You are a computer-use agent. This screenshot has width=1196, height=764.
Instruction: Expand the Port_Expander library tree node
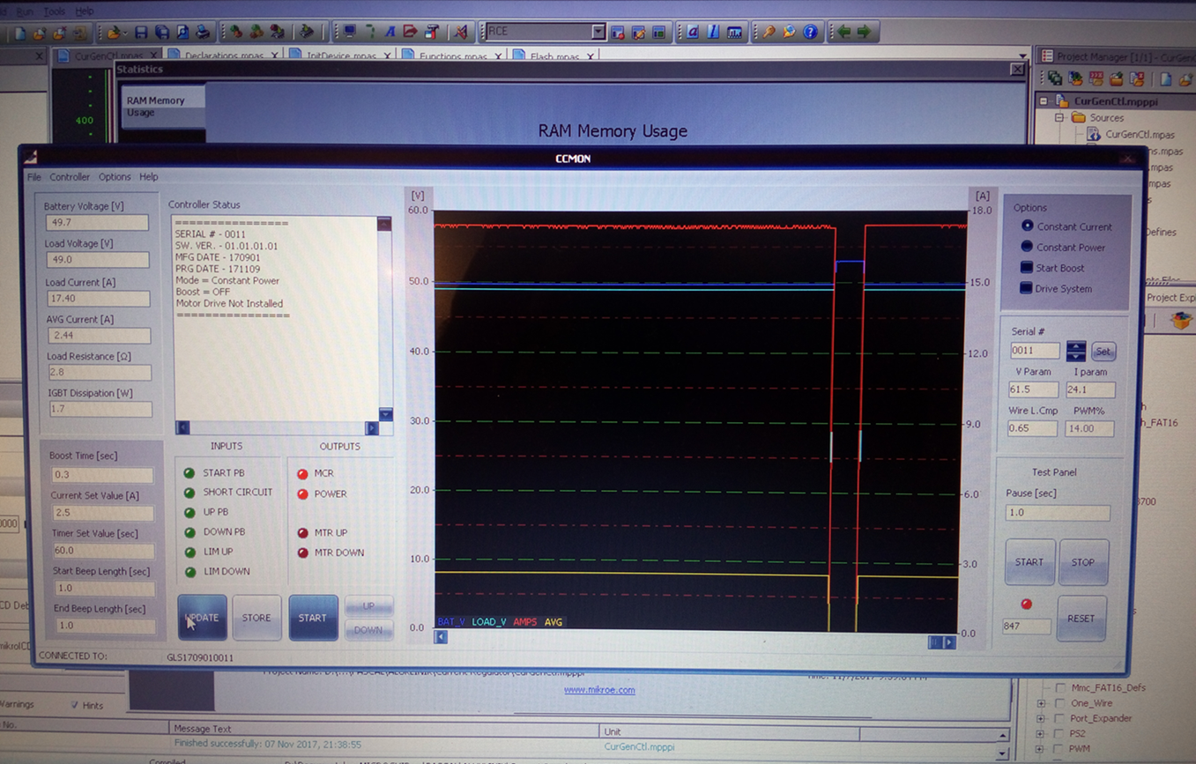1042,718
